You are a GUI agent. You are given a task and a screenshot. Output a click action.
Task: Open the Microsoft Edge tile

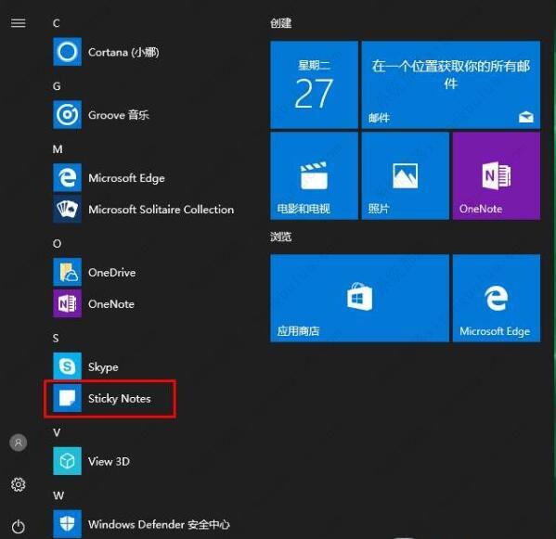(497, 298)
